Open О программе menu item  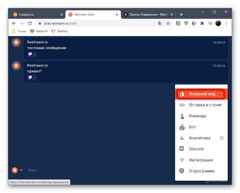201,171
